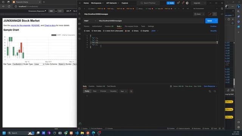Open the Postman notifications bell icon
Viewport: 242px width, 136px height.
point(183,3)
